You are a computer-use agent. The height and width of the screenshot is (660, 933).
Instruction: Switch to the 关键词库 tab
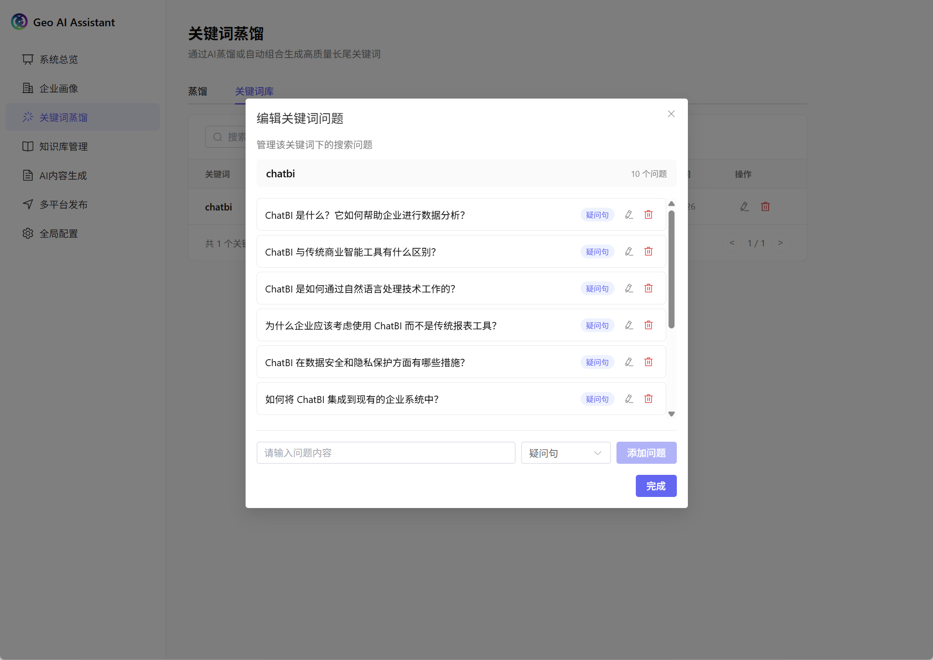point(254,91)
